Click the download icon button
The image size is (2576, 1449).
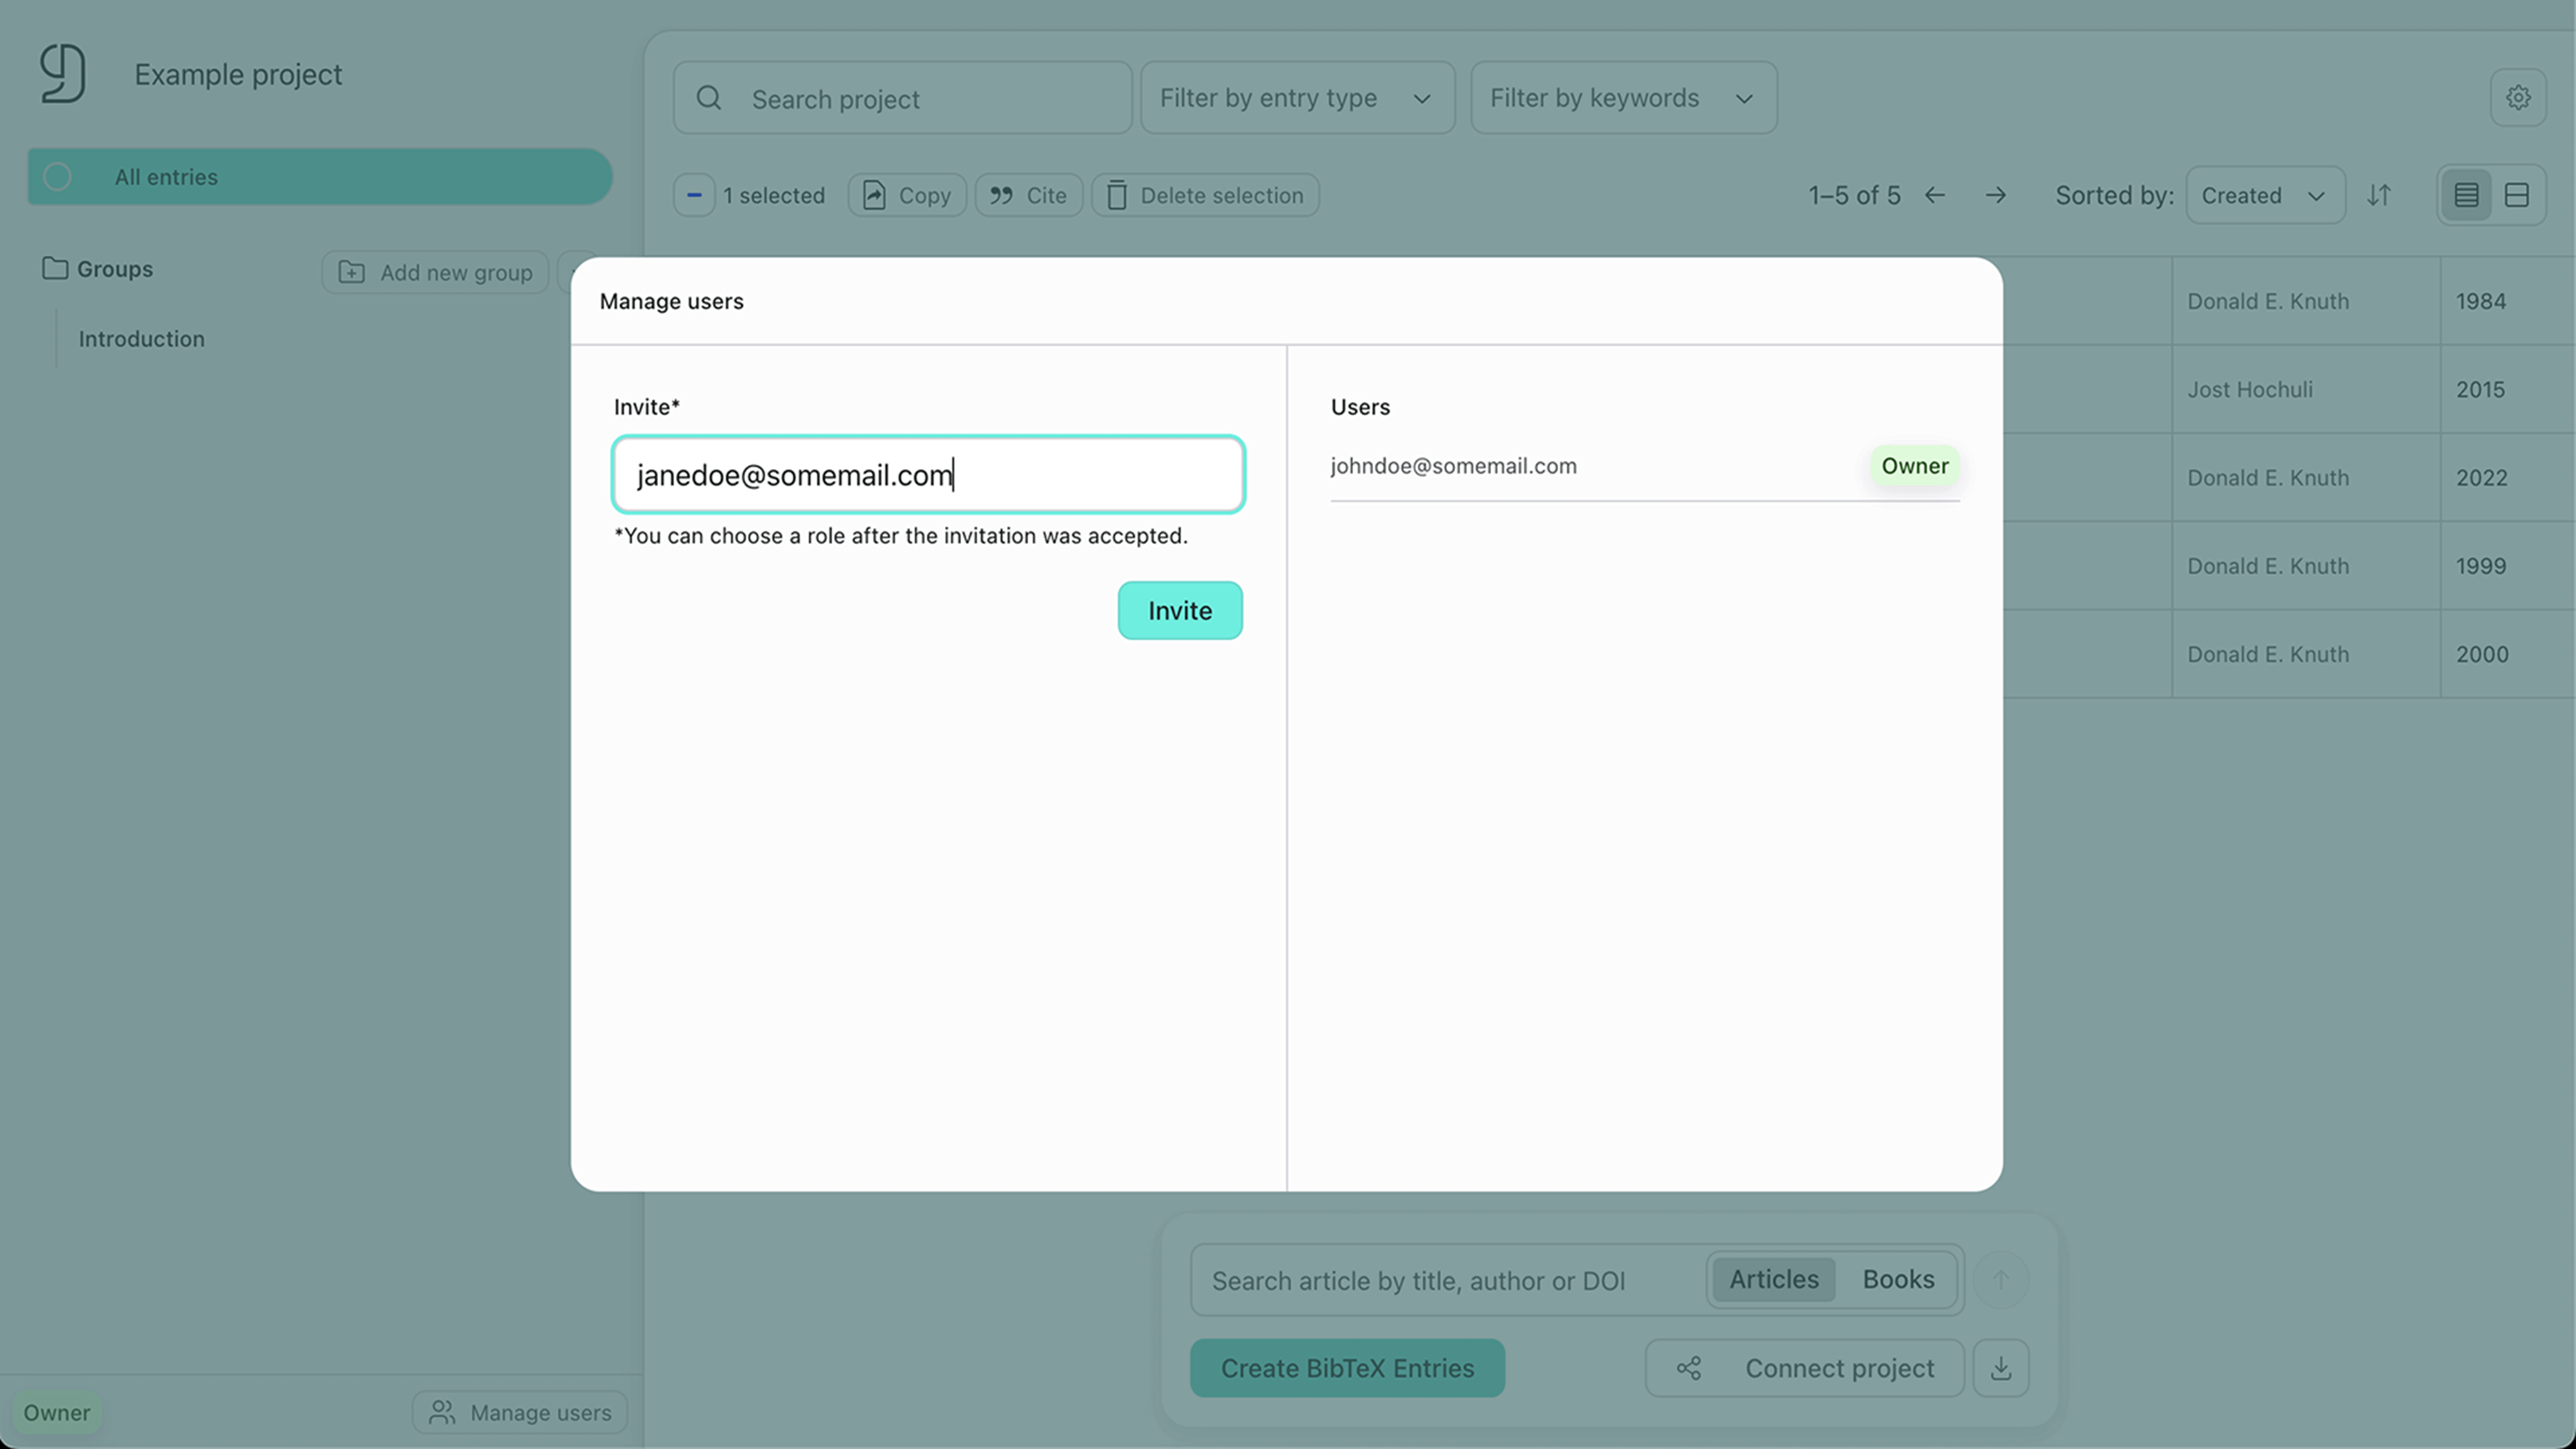tap(2000, 1367)
